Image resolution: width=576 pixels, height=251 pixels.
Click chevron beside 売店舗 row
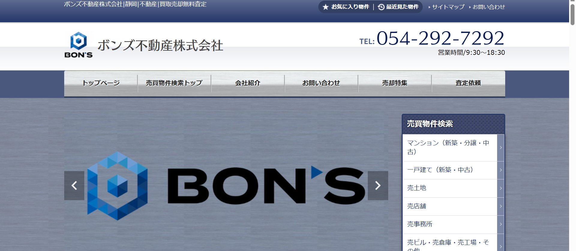(501, 206)
